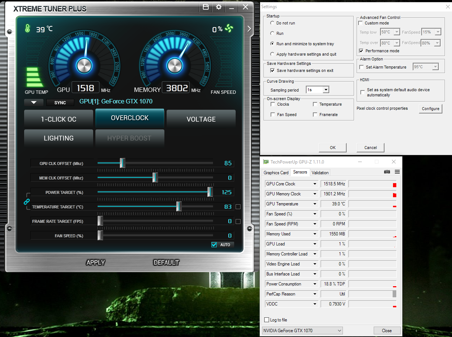Click the TEMPERATURE TARGET slider handle
452x337 pixels.
tap(179, 207)
